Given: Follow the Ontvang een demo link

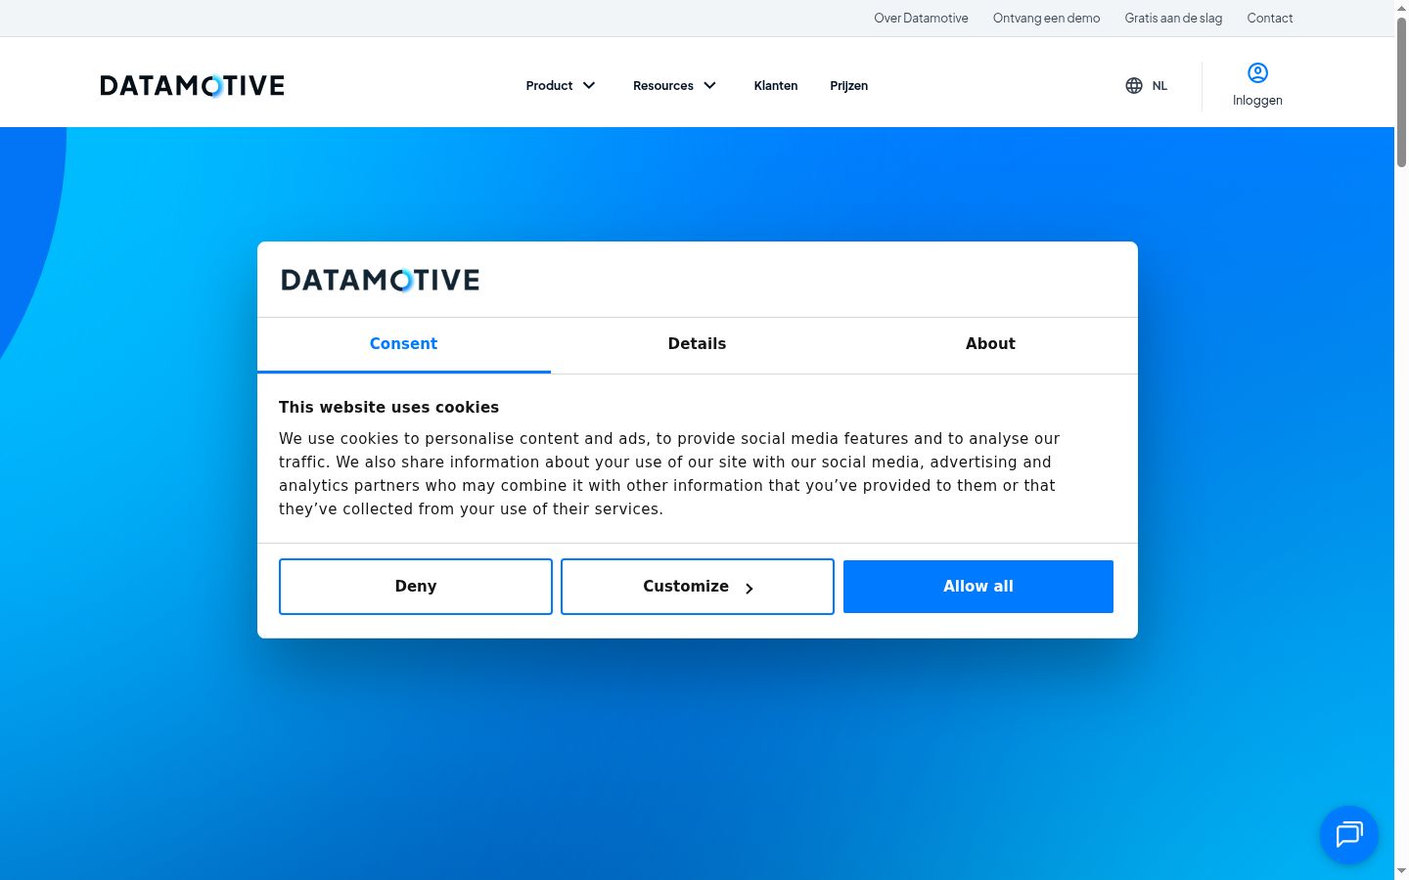Looking at the screenshot, I should click(x=1046, y=19).
